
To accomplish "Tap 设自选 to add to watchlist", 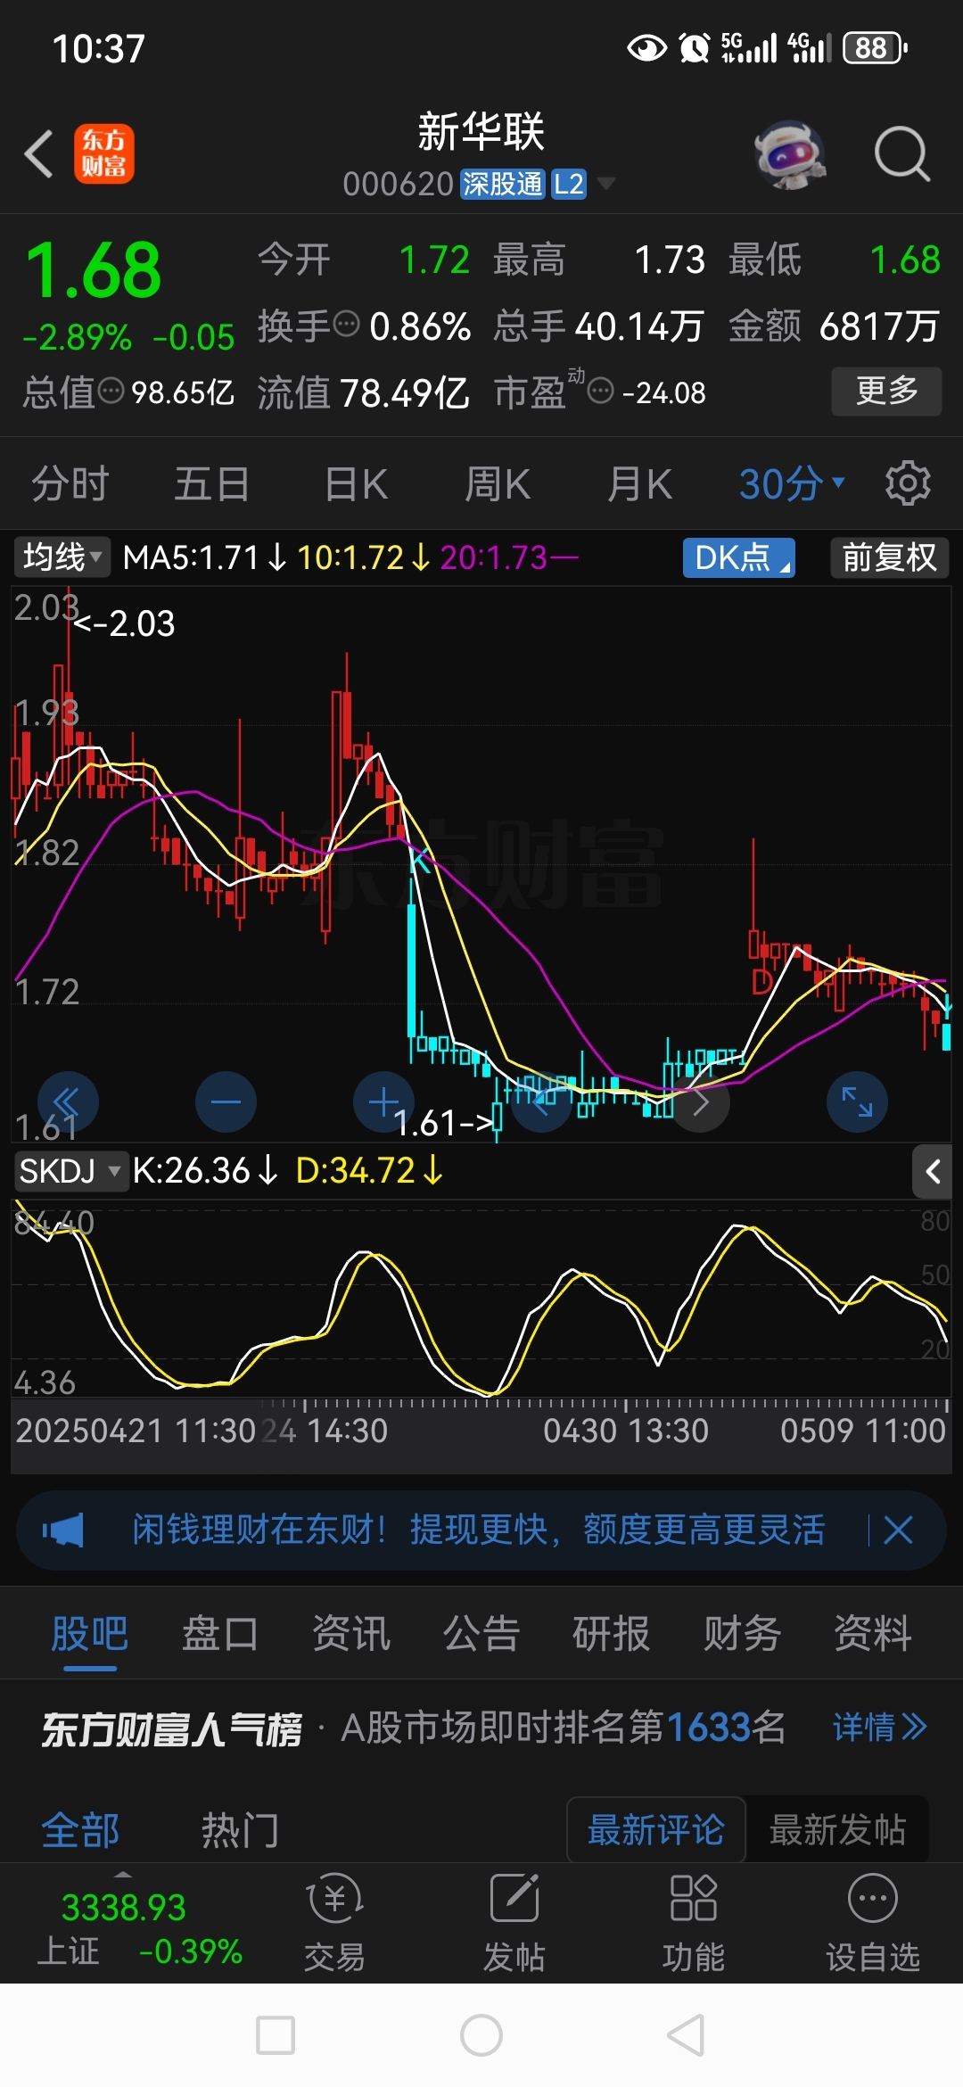I will click(x=873, y=1922).
